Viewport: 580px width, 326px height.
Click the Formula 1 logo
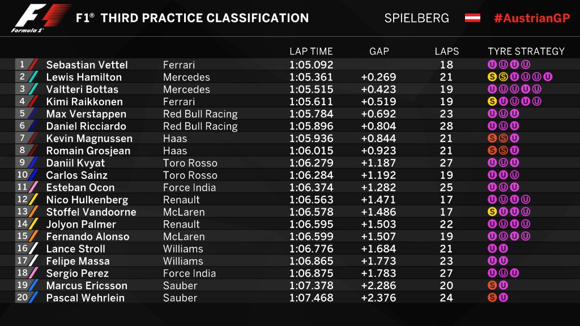tap(41, 18)
